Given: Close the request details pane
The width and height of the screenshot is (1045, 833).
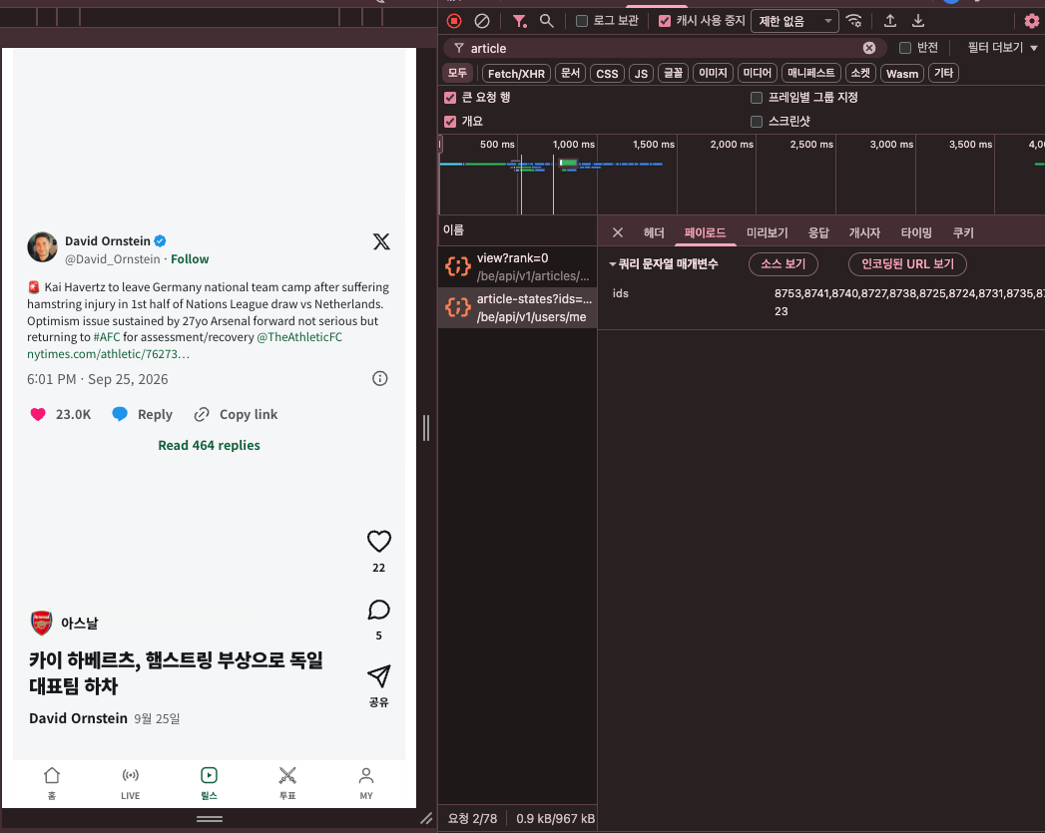Looking at the screenshot, I should click(x=618, y=232).
